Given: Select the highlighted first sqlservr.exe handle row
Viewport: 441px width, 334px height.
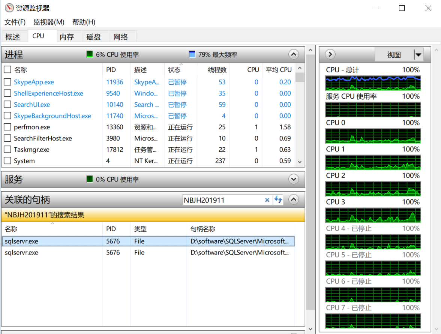Looking at the screenshot, I should pyautogui.click(x=148, y=241).
